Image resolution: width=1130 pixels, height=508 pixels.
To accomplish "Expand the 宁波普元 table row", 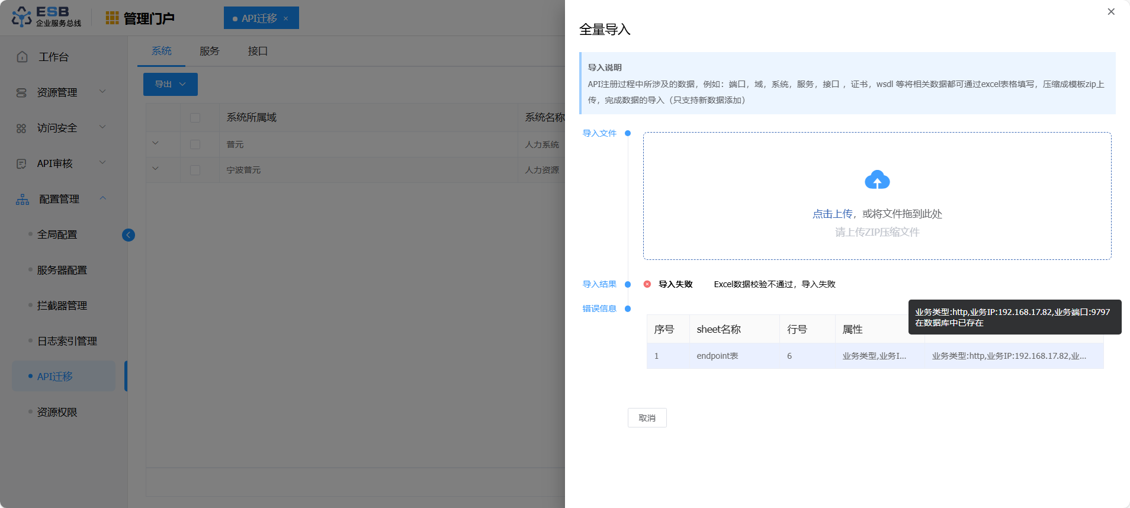I will point(155,169).
